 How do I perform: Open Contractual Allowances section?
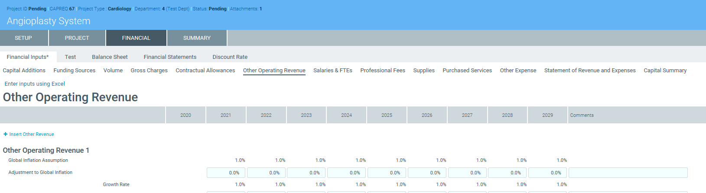pos(205,71)
